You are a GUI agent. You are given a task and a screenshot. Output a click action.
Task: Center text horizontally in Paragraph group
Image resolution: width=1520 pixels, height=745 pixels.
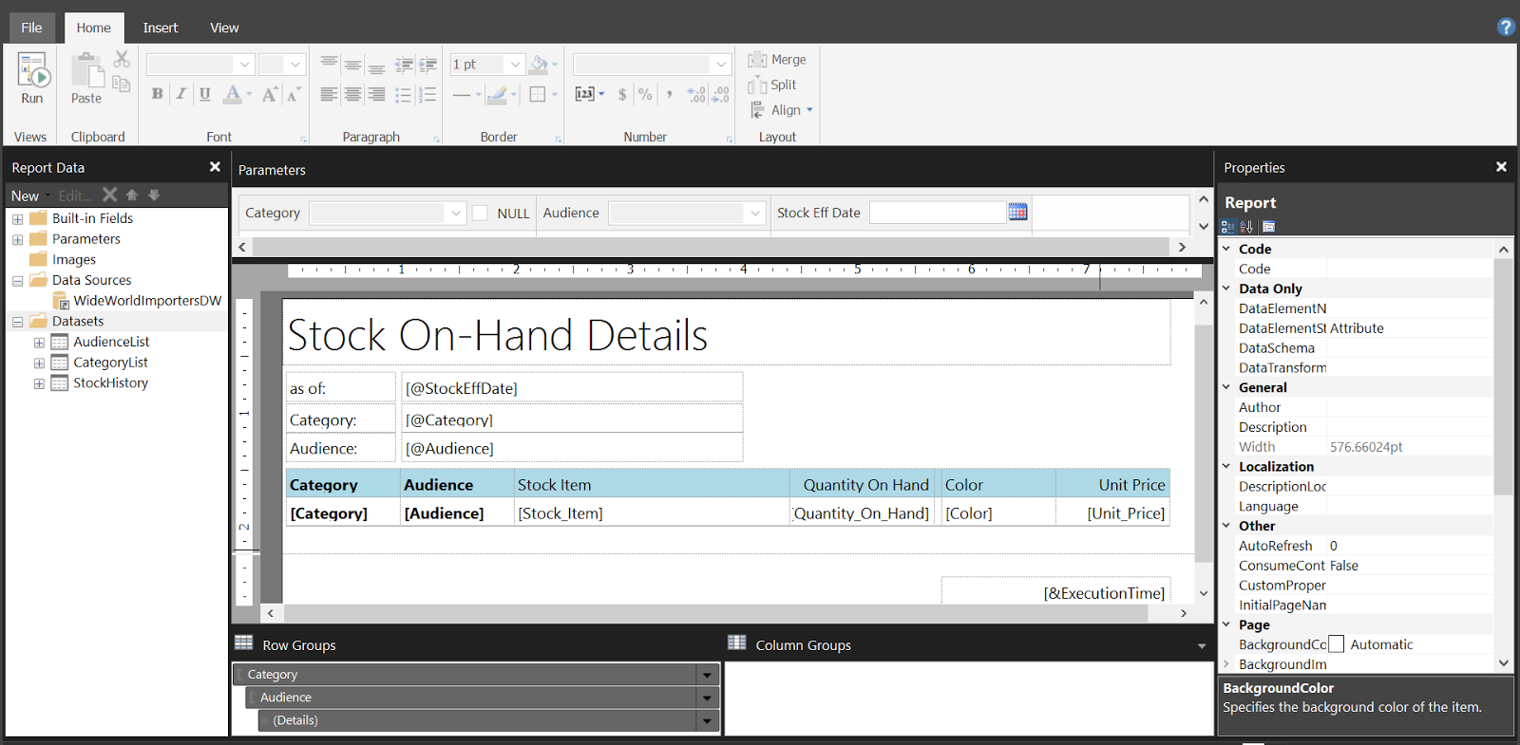352,94
